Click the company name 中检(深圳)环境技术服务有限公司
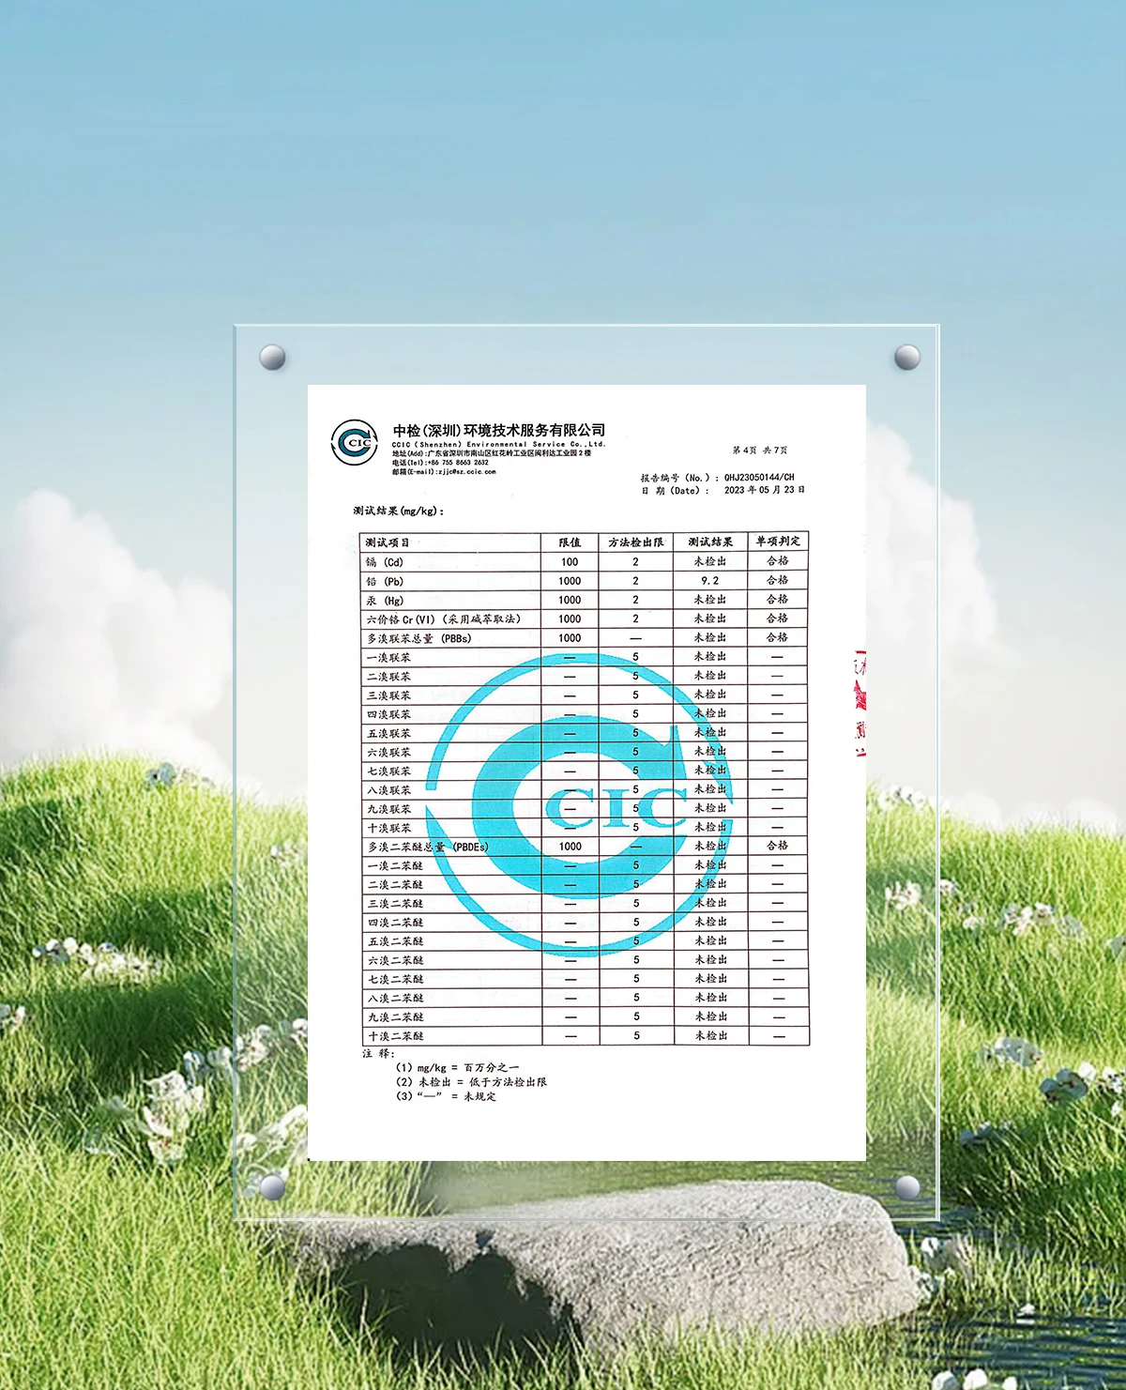The width and height of the screenshot is (1126, 1390). (499, 430)
